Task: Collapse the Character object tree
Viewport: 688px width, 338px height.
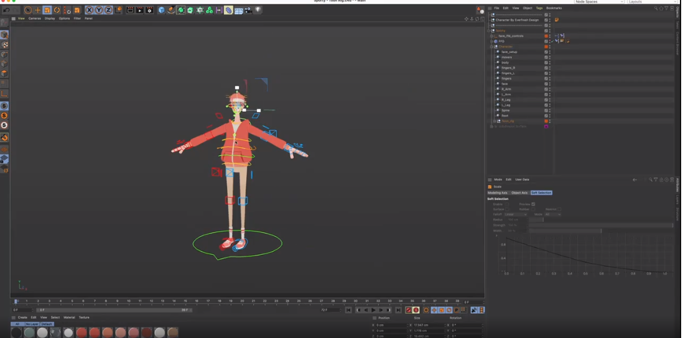Action: tap(492, 47)
